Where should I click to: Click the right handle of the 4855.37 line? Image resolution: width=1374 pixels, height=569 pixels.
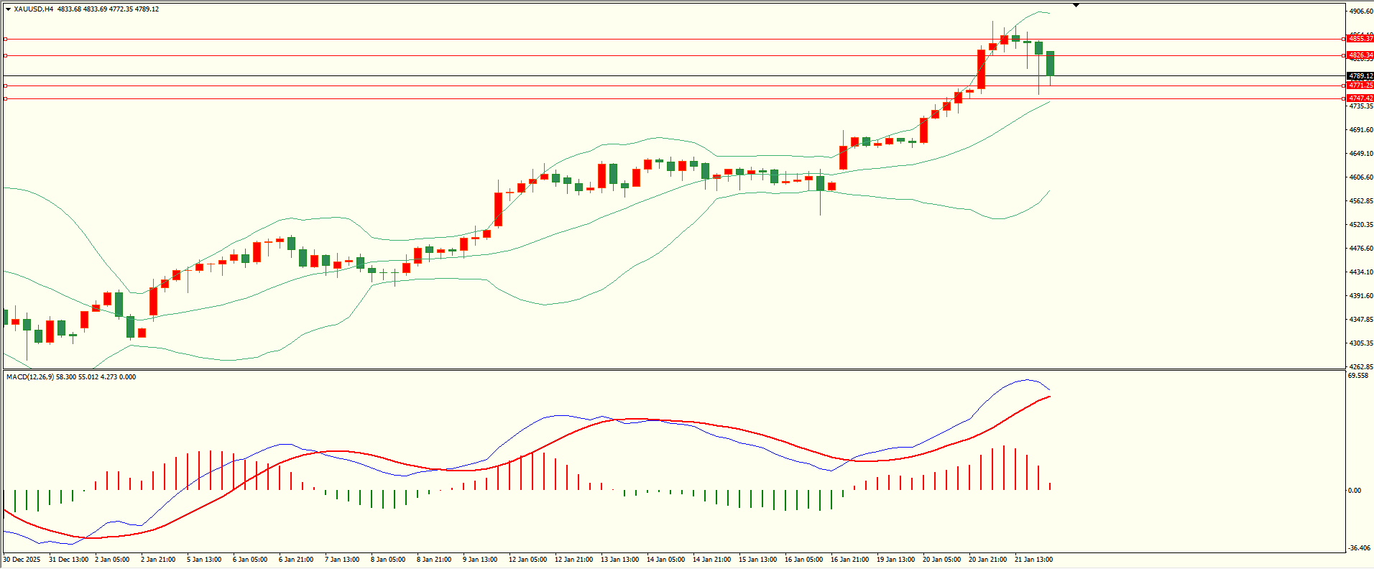1344,39
